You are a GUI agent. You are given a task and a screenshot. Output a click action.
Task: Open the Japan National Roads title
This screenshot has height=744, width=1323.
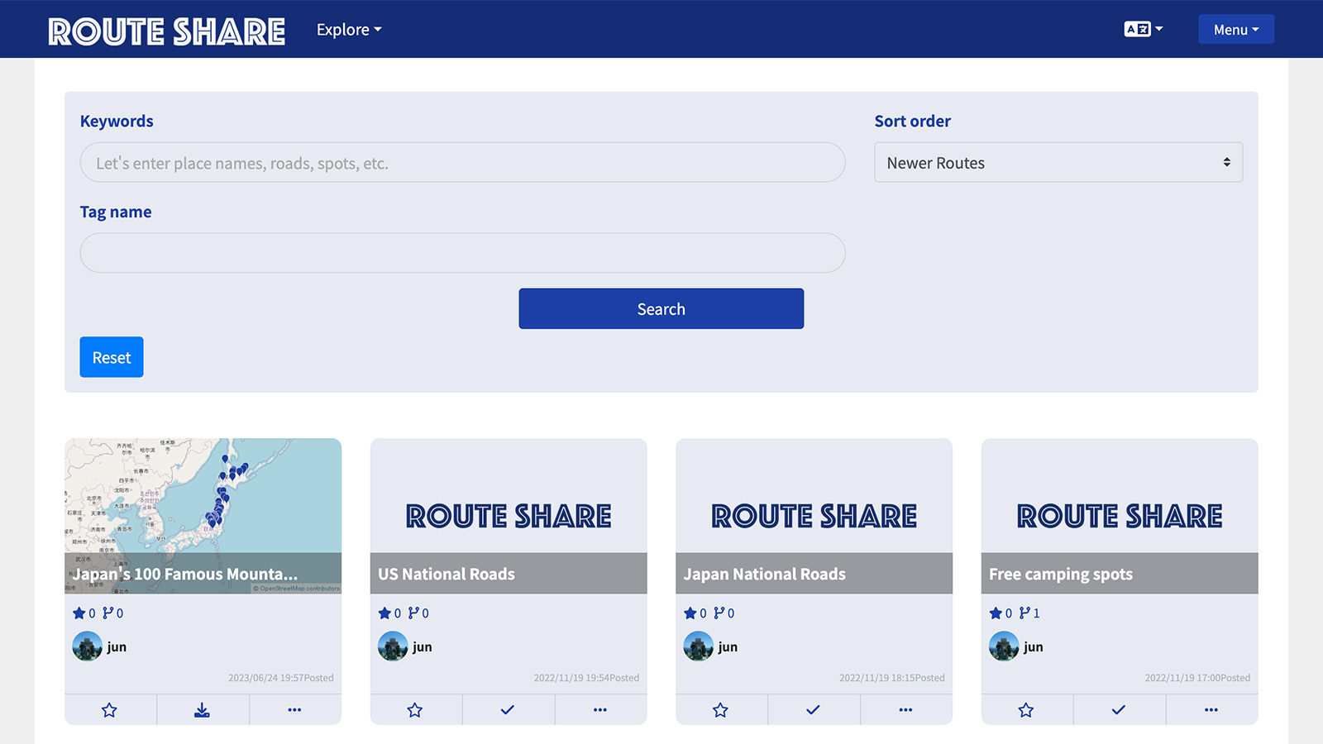(x=765, y=574)
